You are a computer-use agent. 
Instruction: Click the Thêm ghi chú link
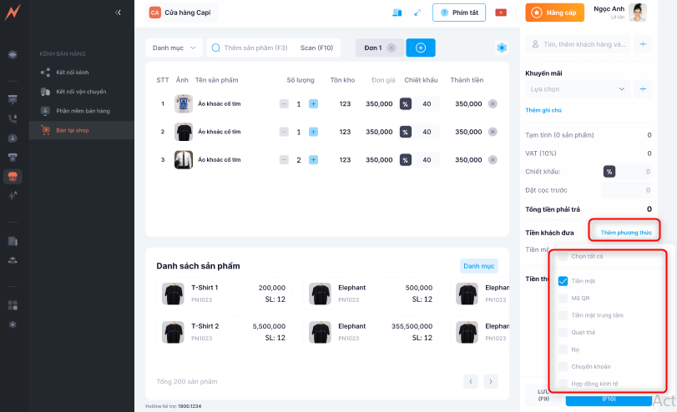click(x=543, y=110)
